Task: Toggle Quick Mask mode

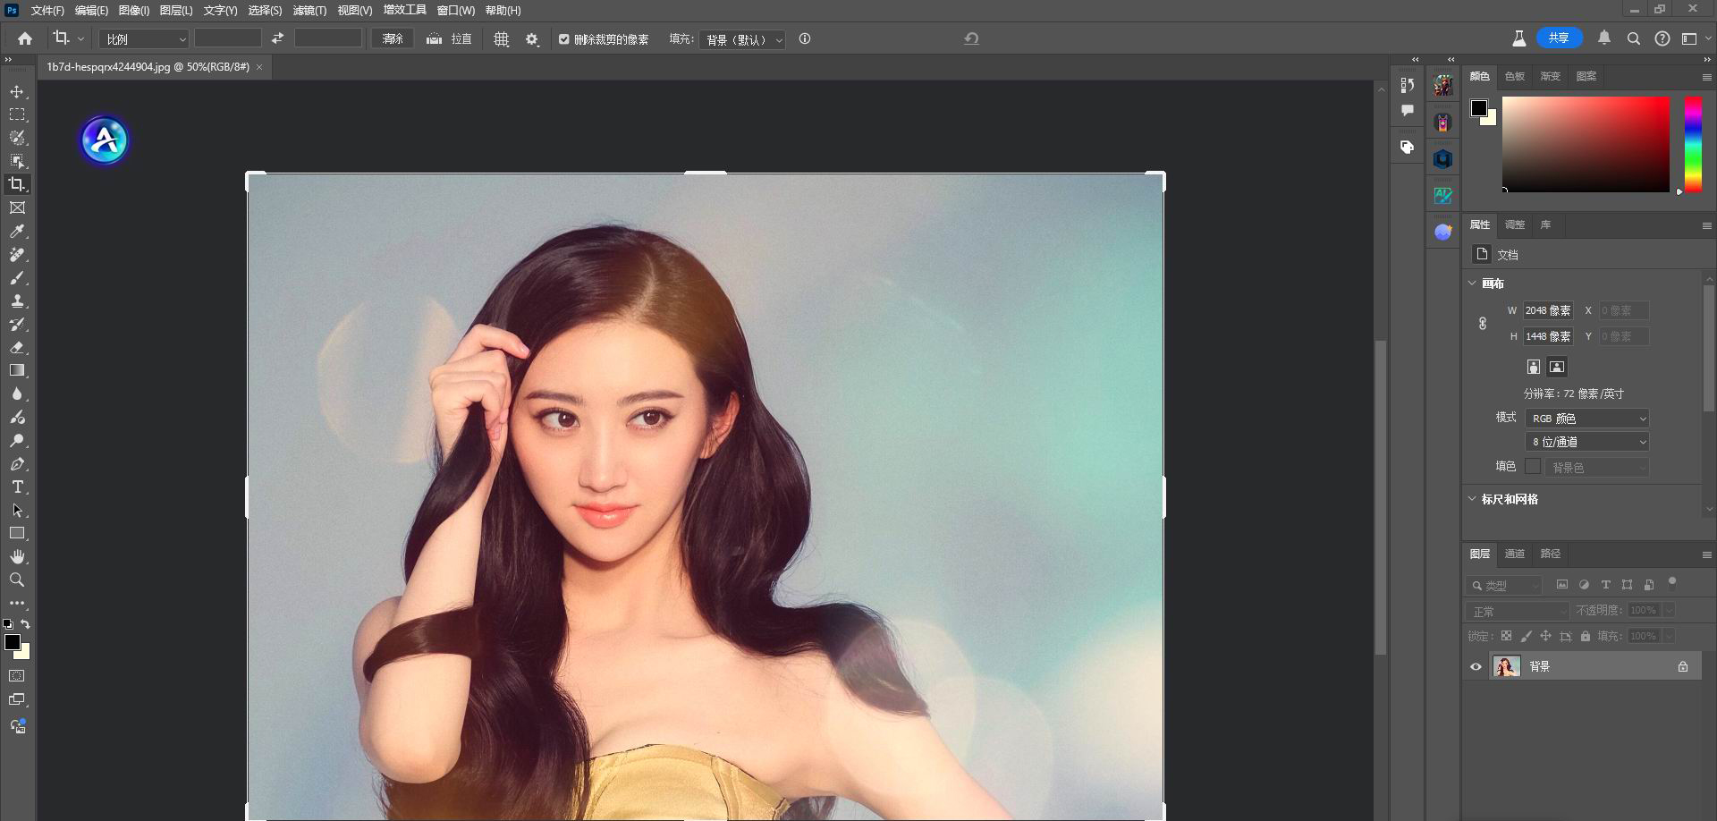Action: (17, 676)
